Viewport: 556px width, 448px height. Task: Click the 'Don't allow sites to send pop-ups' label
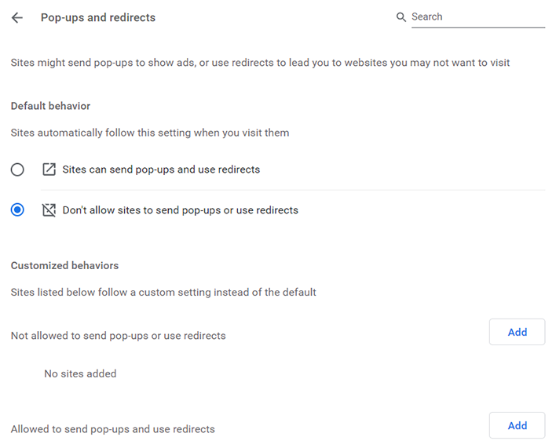(x=180, y=210)
